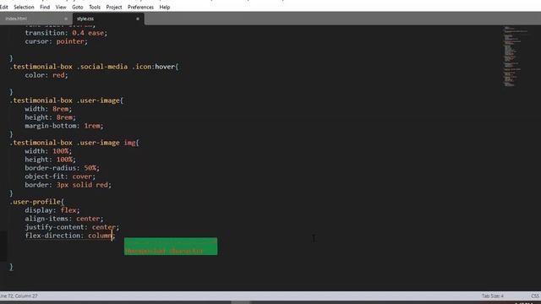The height and width of the screenshot is (304, 541).
Task: Click the 'display: flex;' declaration
Action: pos(52,210)
